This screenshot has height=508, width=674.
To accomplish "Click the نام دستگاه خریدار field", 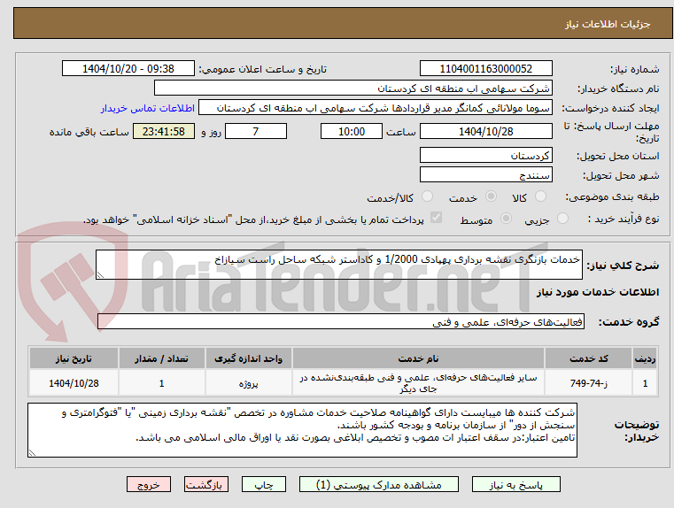I will 352,89.
